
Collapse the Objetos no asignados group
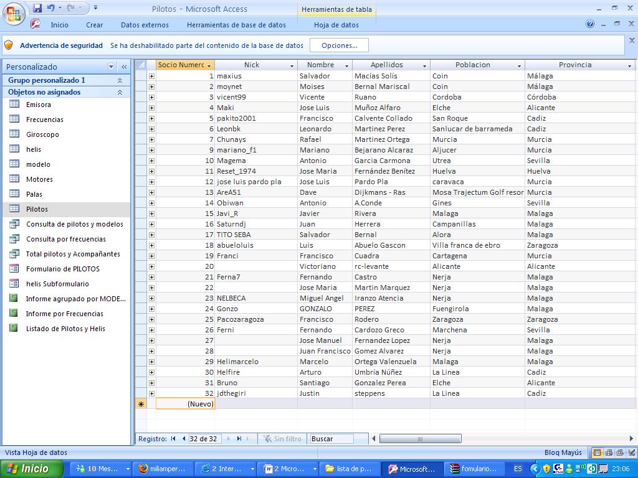pos(120,92)
